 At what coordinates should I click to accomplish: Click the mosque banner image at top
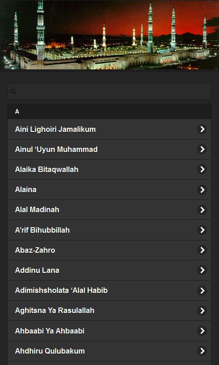(x=109, y=35)
